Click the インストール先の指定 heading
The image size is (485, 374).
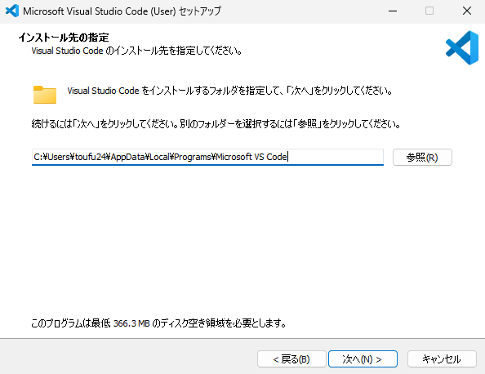(64, 38)
